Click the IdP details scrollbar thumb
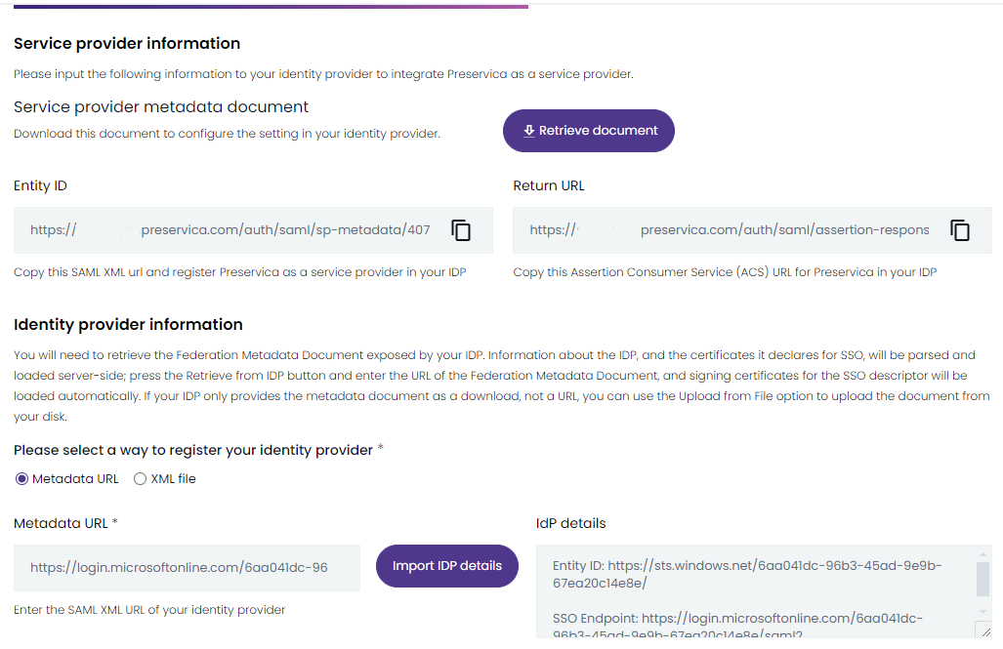The image size is (1003, 649). click(983, 579)
